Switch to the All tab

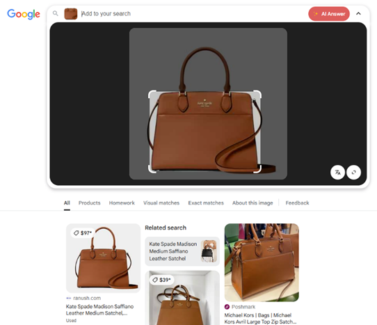(67, 203)
